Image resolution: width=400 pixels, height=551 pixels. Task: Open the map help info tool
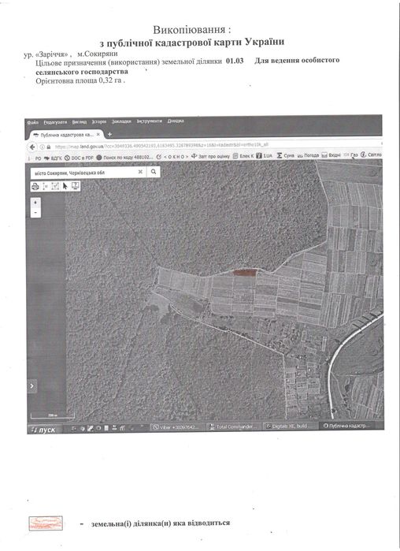pyautogui.click(x=75, y=186)
